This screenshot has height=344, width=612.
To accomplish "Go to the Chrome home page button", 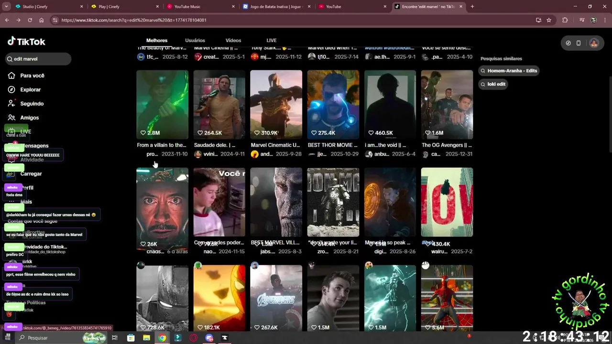I will click(42, 20).
